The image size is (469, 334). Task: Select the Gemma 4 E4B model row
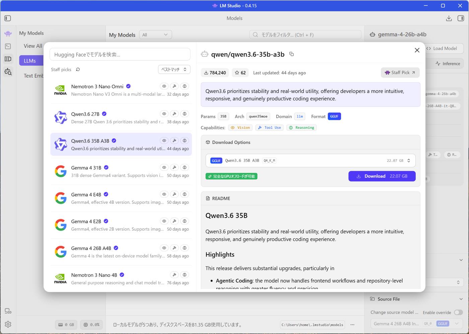(x=121, y=198)
